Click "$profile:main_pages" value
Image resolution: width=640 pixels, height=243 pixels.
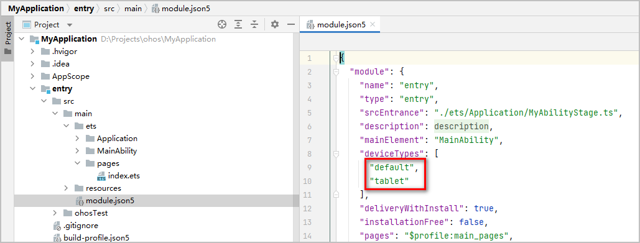(457, 236)
